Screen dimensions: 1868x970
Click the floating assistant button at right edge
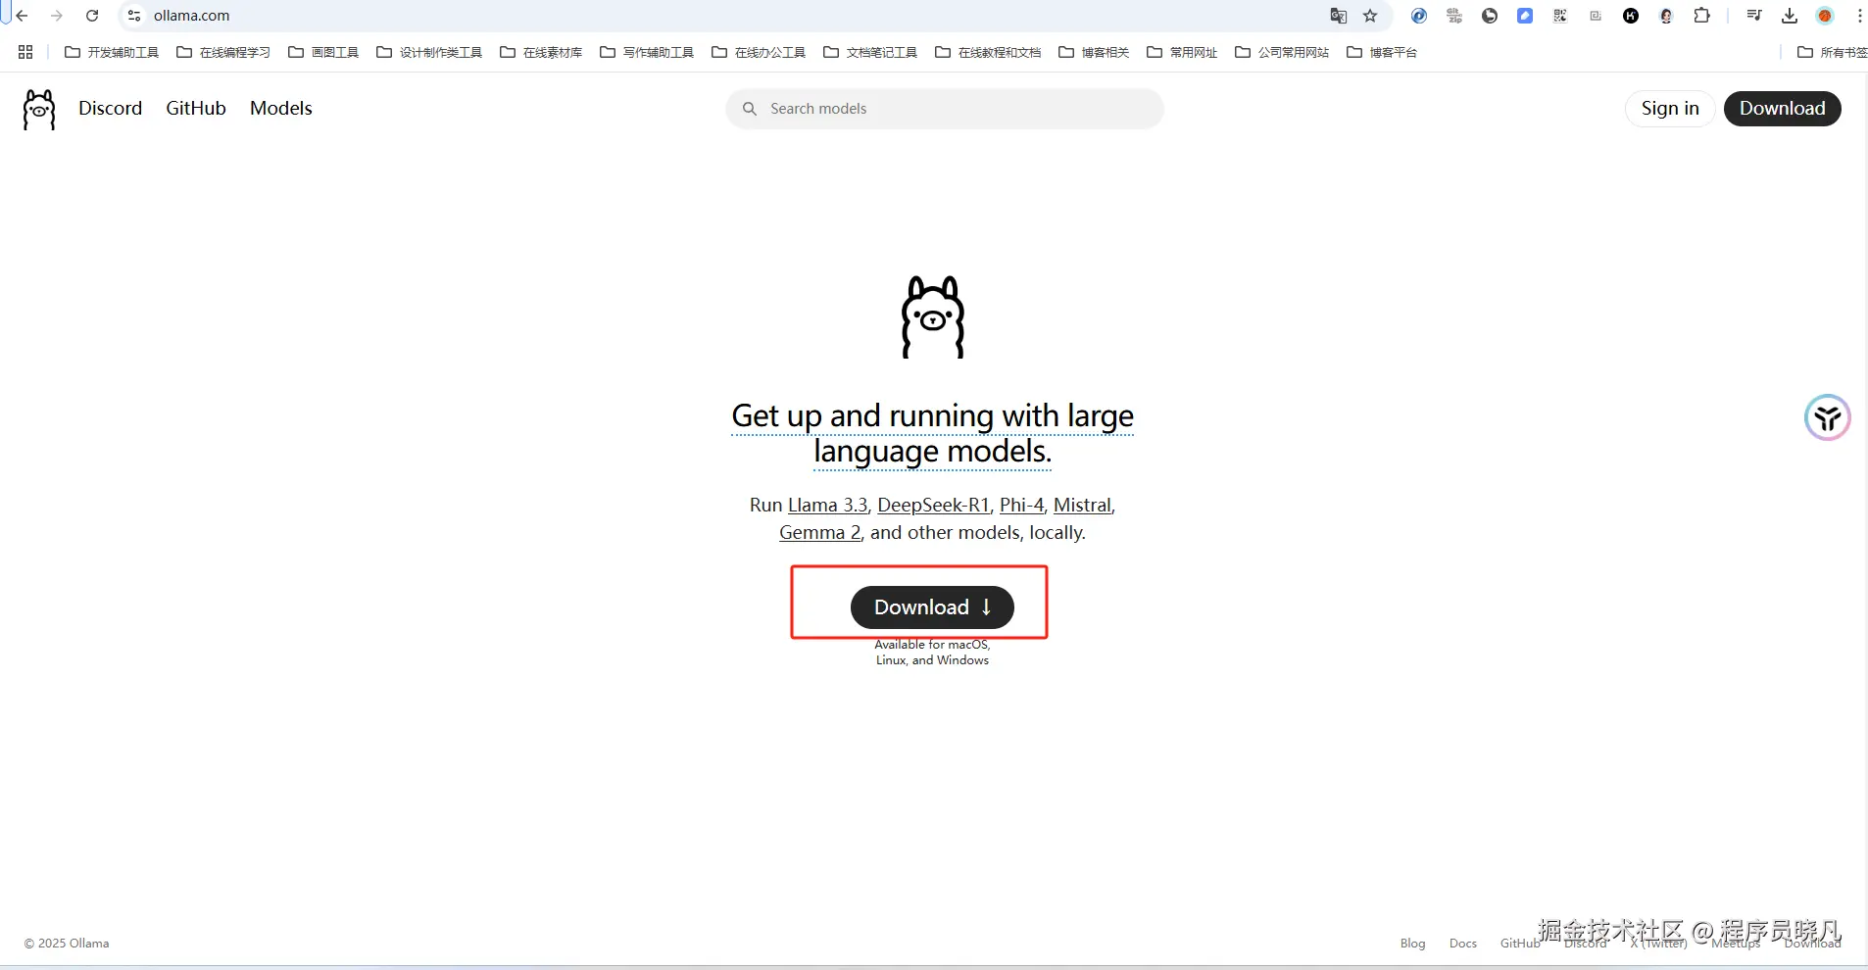click(x=1827, y=418)
